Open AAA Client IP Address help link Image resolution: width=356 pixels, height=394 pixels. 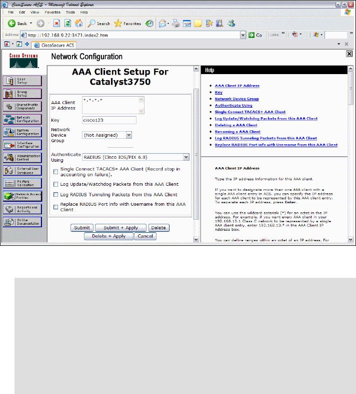(x=237, y=86)
